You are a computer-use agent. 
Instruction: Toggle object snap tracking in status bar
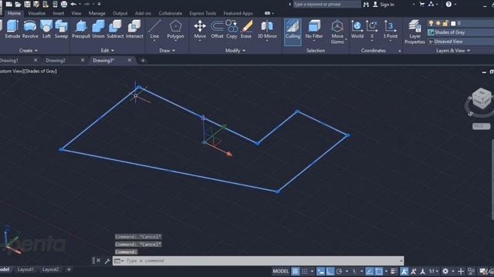pos(369,271)
